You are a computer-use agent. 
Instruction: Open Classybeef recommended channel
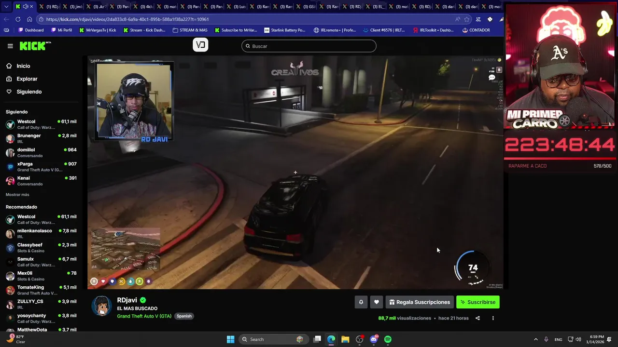pyautogui.click(x=42, y=248)
